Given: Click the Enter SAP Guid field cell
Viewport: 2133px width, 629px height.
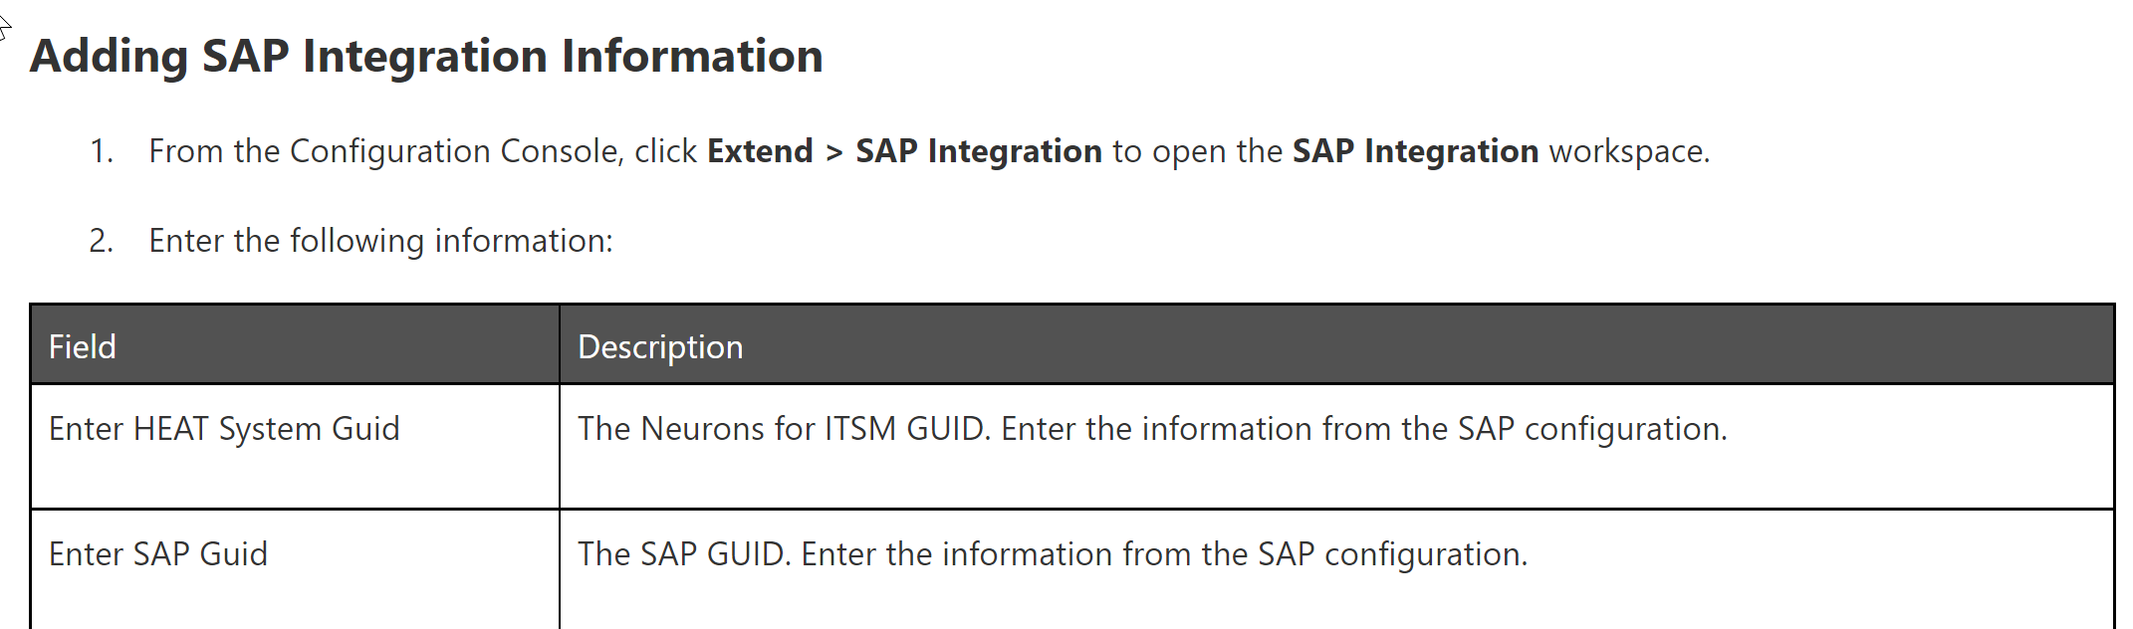Looking at the screenshot, I should (158, 554).
